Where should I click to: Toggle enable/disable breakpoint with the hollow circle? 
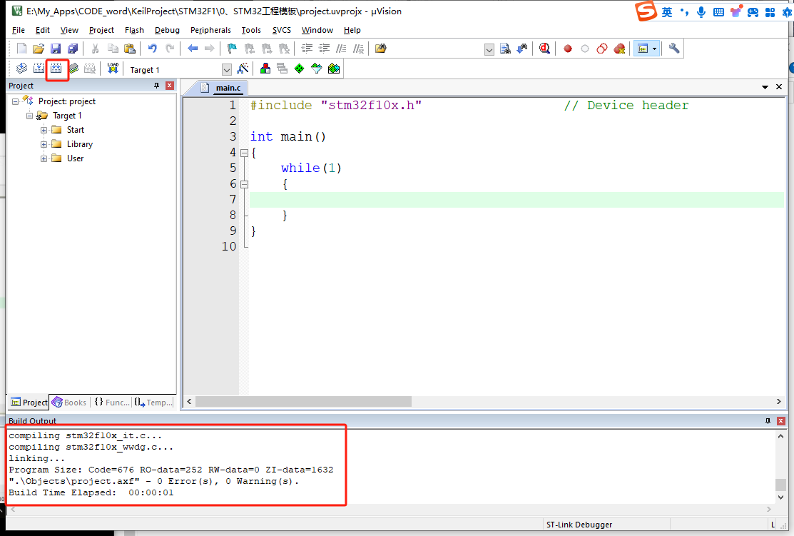coord(585,49)
